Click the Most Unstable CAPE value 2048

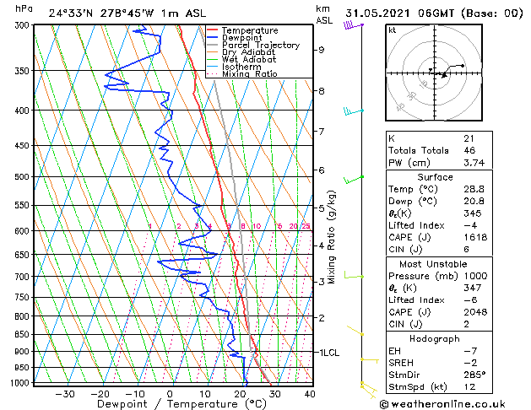pos(475,312)
